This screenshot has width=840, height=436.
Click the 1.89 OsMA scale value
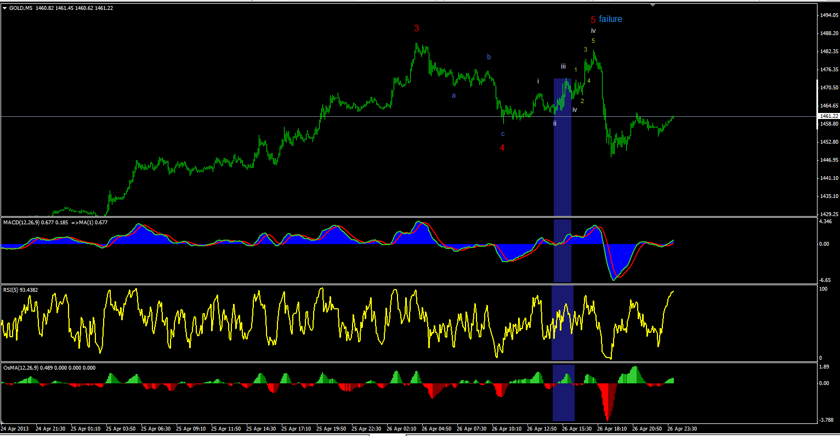825,368
